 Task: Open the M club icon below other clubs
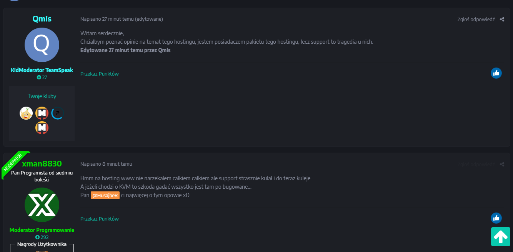coord(42,128)
